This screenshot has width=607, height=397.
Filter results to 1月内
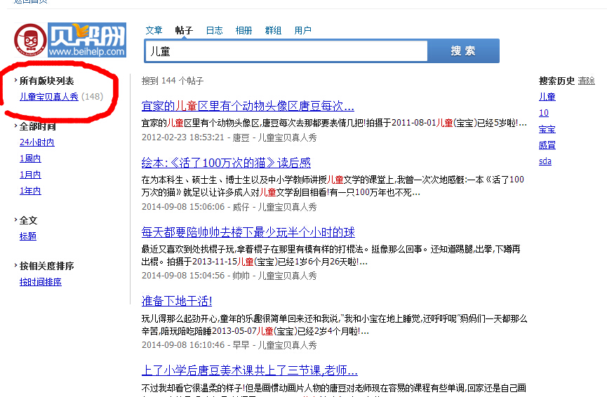coord(30,175)
